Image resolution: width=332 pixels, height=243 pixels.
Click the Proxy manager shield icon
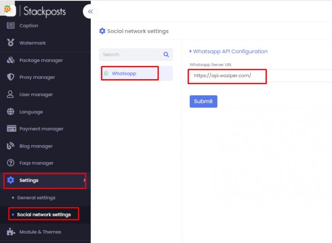tap(11, 77)
